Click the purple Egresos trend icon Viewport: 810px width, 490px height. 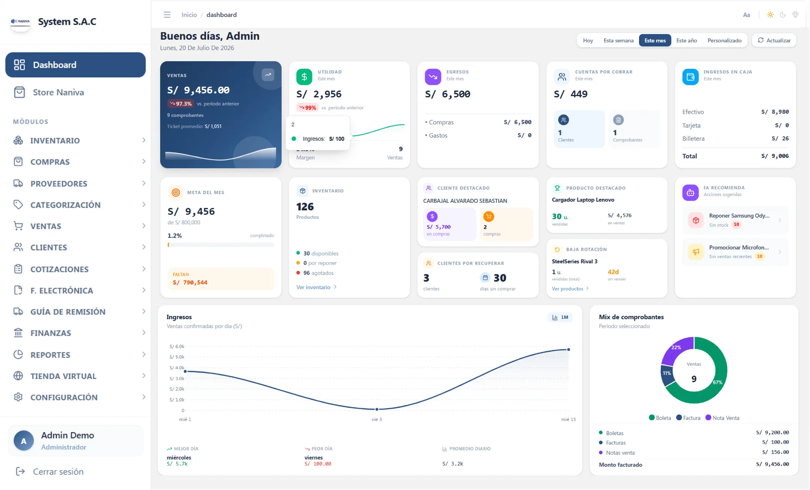click(433, 77)
